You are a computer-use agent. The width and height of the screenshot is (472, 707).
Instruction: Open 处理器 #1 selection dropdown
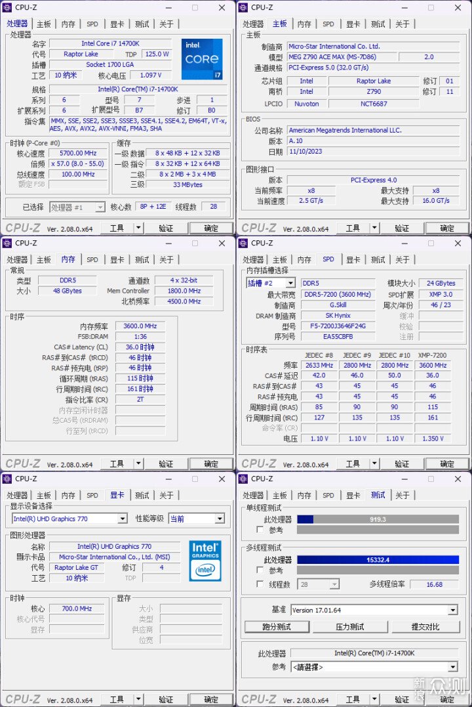(100, 207)
